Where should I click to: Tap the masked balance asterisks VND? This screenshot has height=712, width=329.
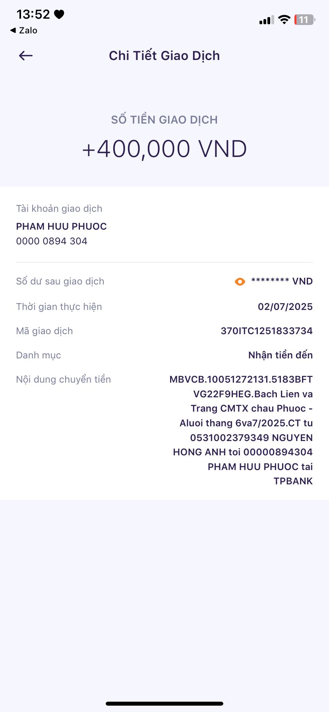pos(282,281)
